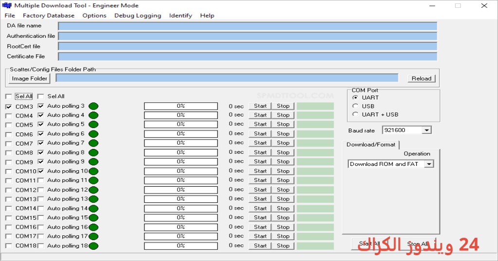The width and height of the screenshot is (498, 261).
Task: Open the Identify menu
Action: [180, 16]
